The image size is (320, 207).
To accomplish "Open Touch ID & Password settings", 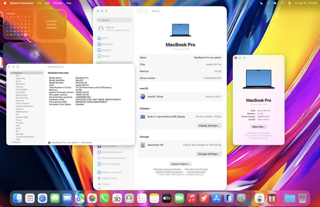I will click(x=114, y=158).
